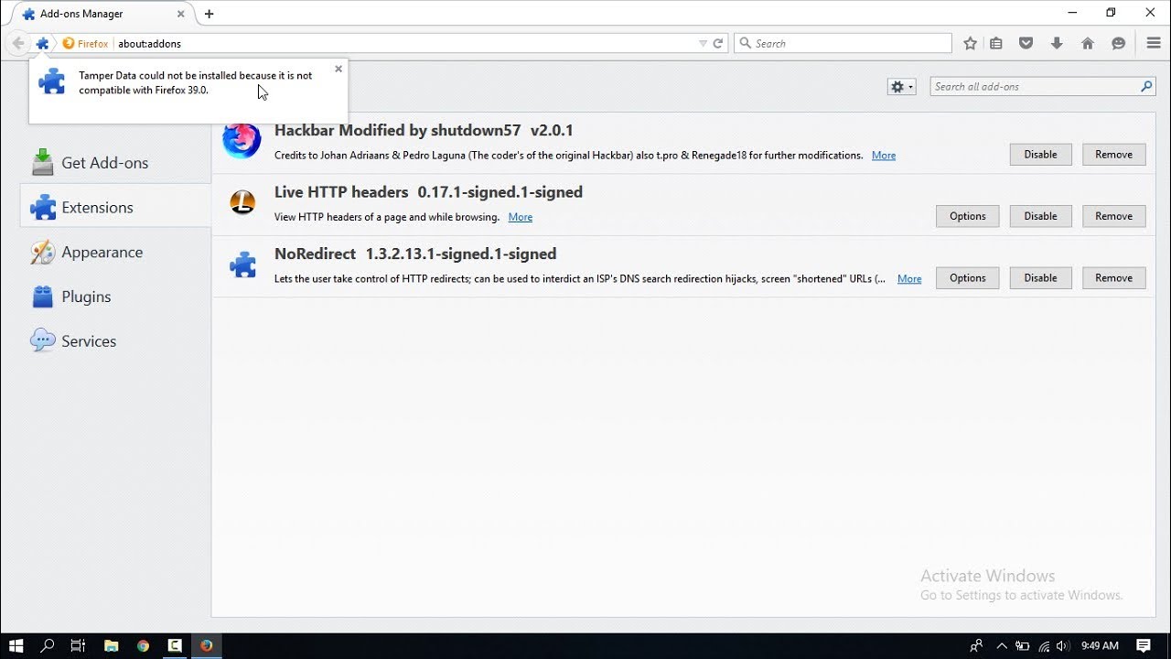Click the add-on puzzle icon in the URL bar
The image size is (1171, 659).
pyautogui.click(x=42, y=43)
